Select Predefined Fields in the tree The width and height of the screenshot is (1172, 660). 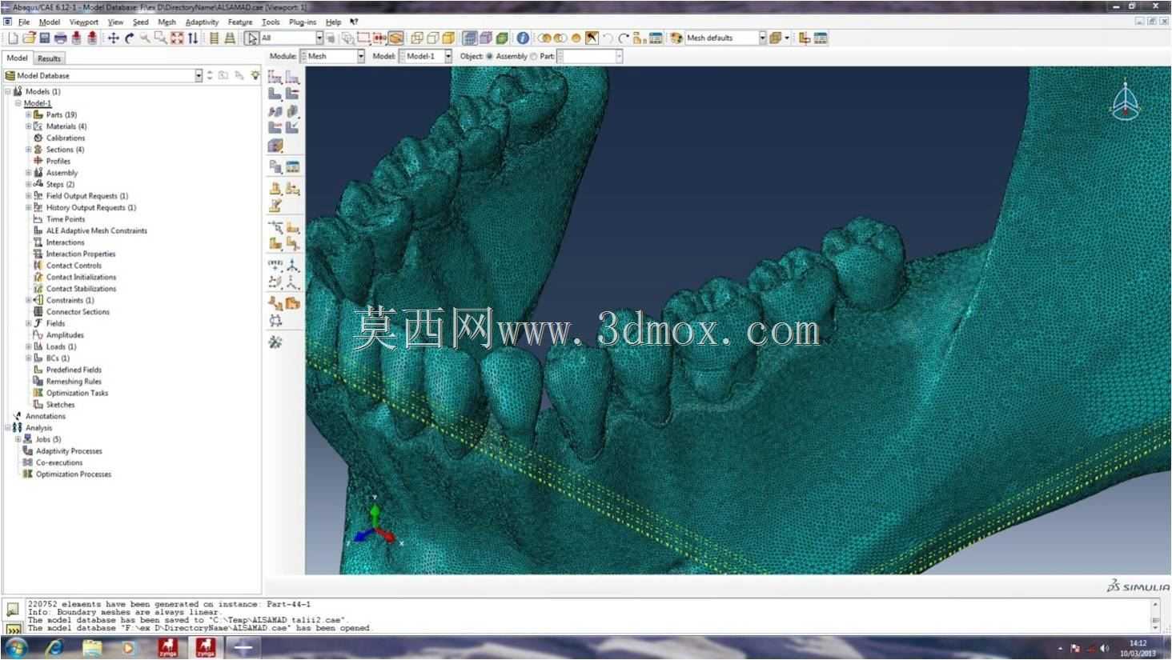(x=74, y=370)
